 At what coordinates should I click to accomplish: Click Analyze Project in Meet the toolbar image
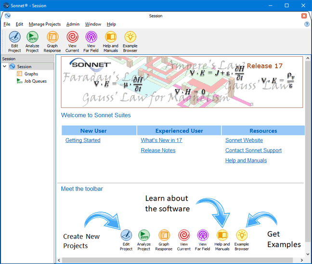(144, 240)
